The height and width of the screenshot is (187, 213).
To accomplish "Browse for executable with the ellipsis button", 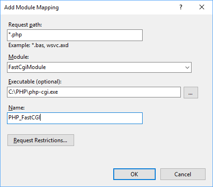I will (191, 92).
